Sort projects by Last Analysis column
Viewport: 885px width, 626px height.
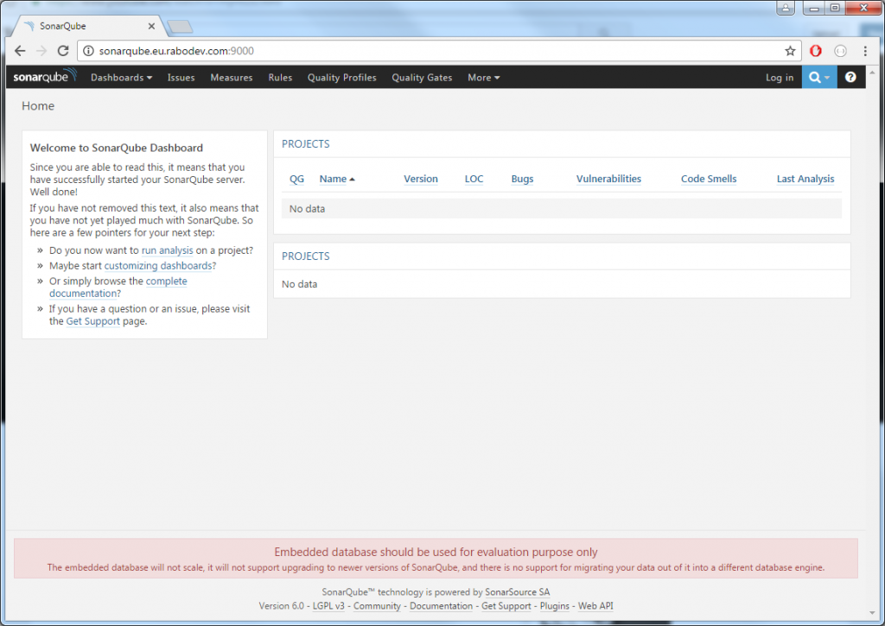point(805,179)
